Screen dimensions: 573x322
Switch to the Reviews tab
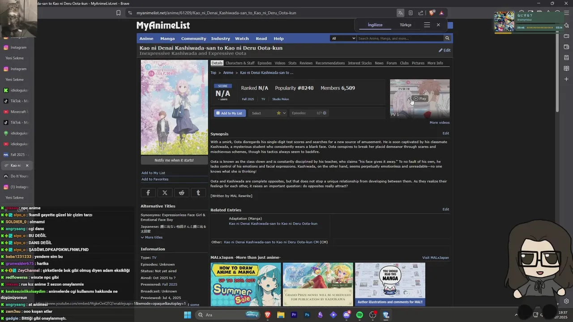click(x=306, y=63)
